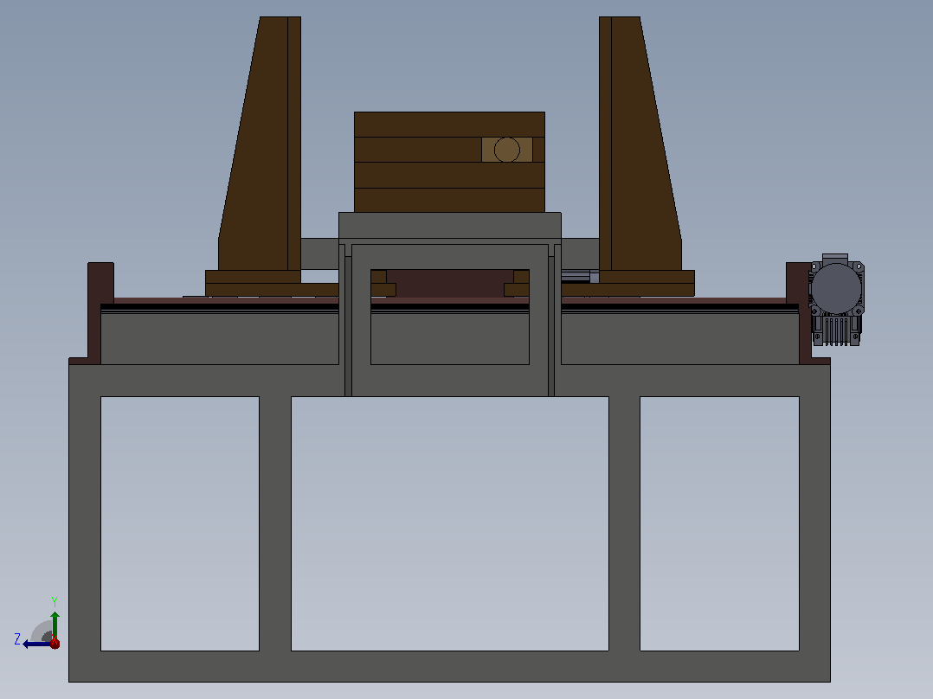Click the green Y axis arrow of triad
Screen dimensions: 933x699
(55, 625)
